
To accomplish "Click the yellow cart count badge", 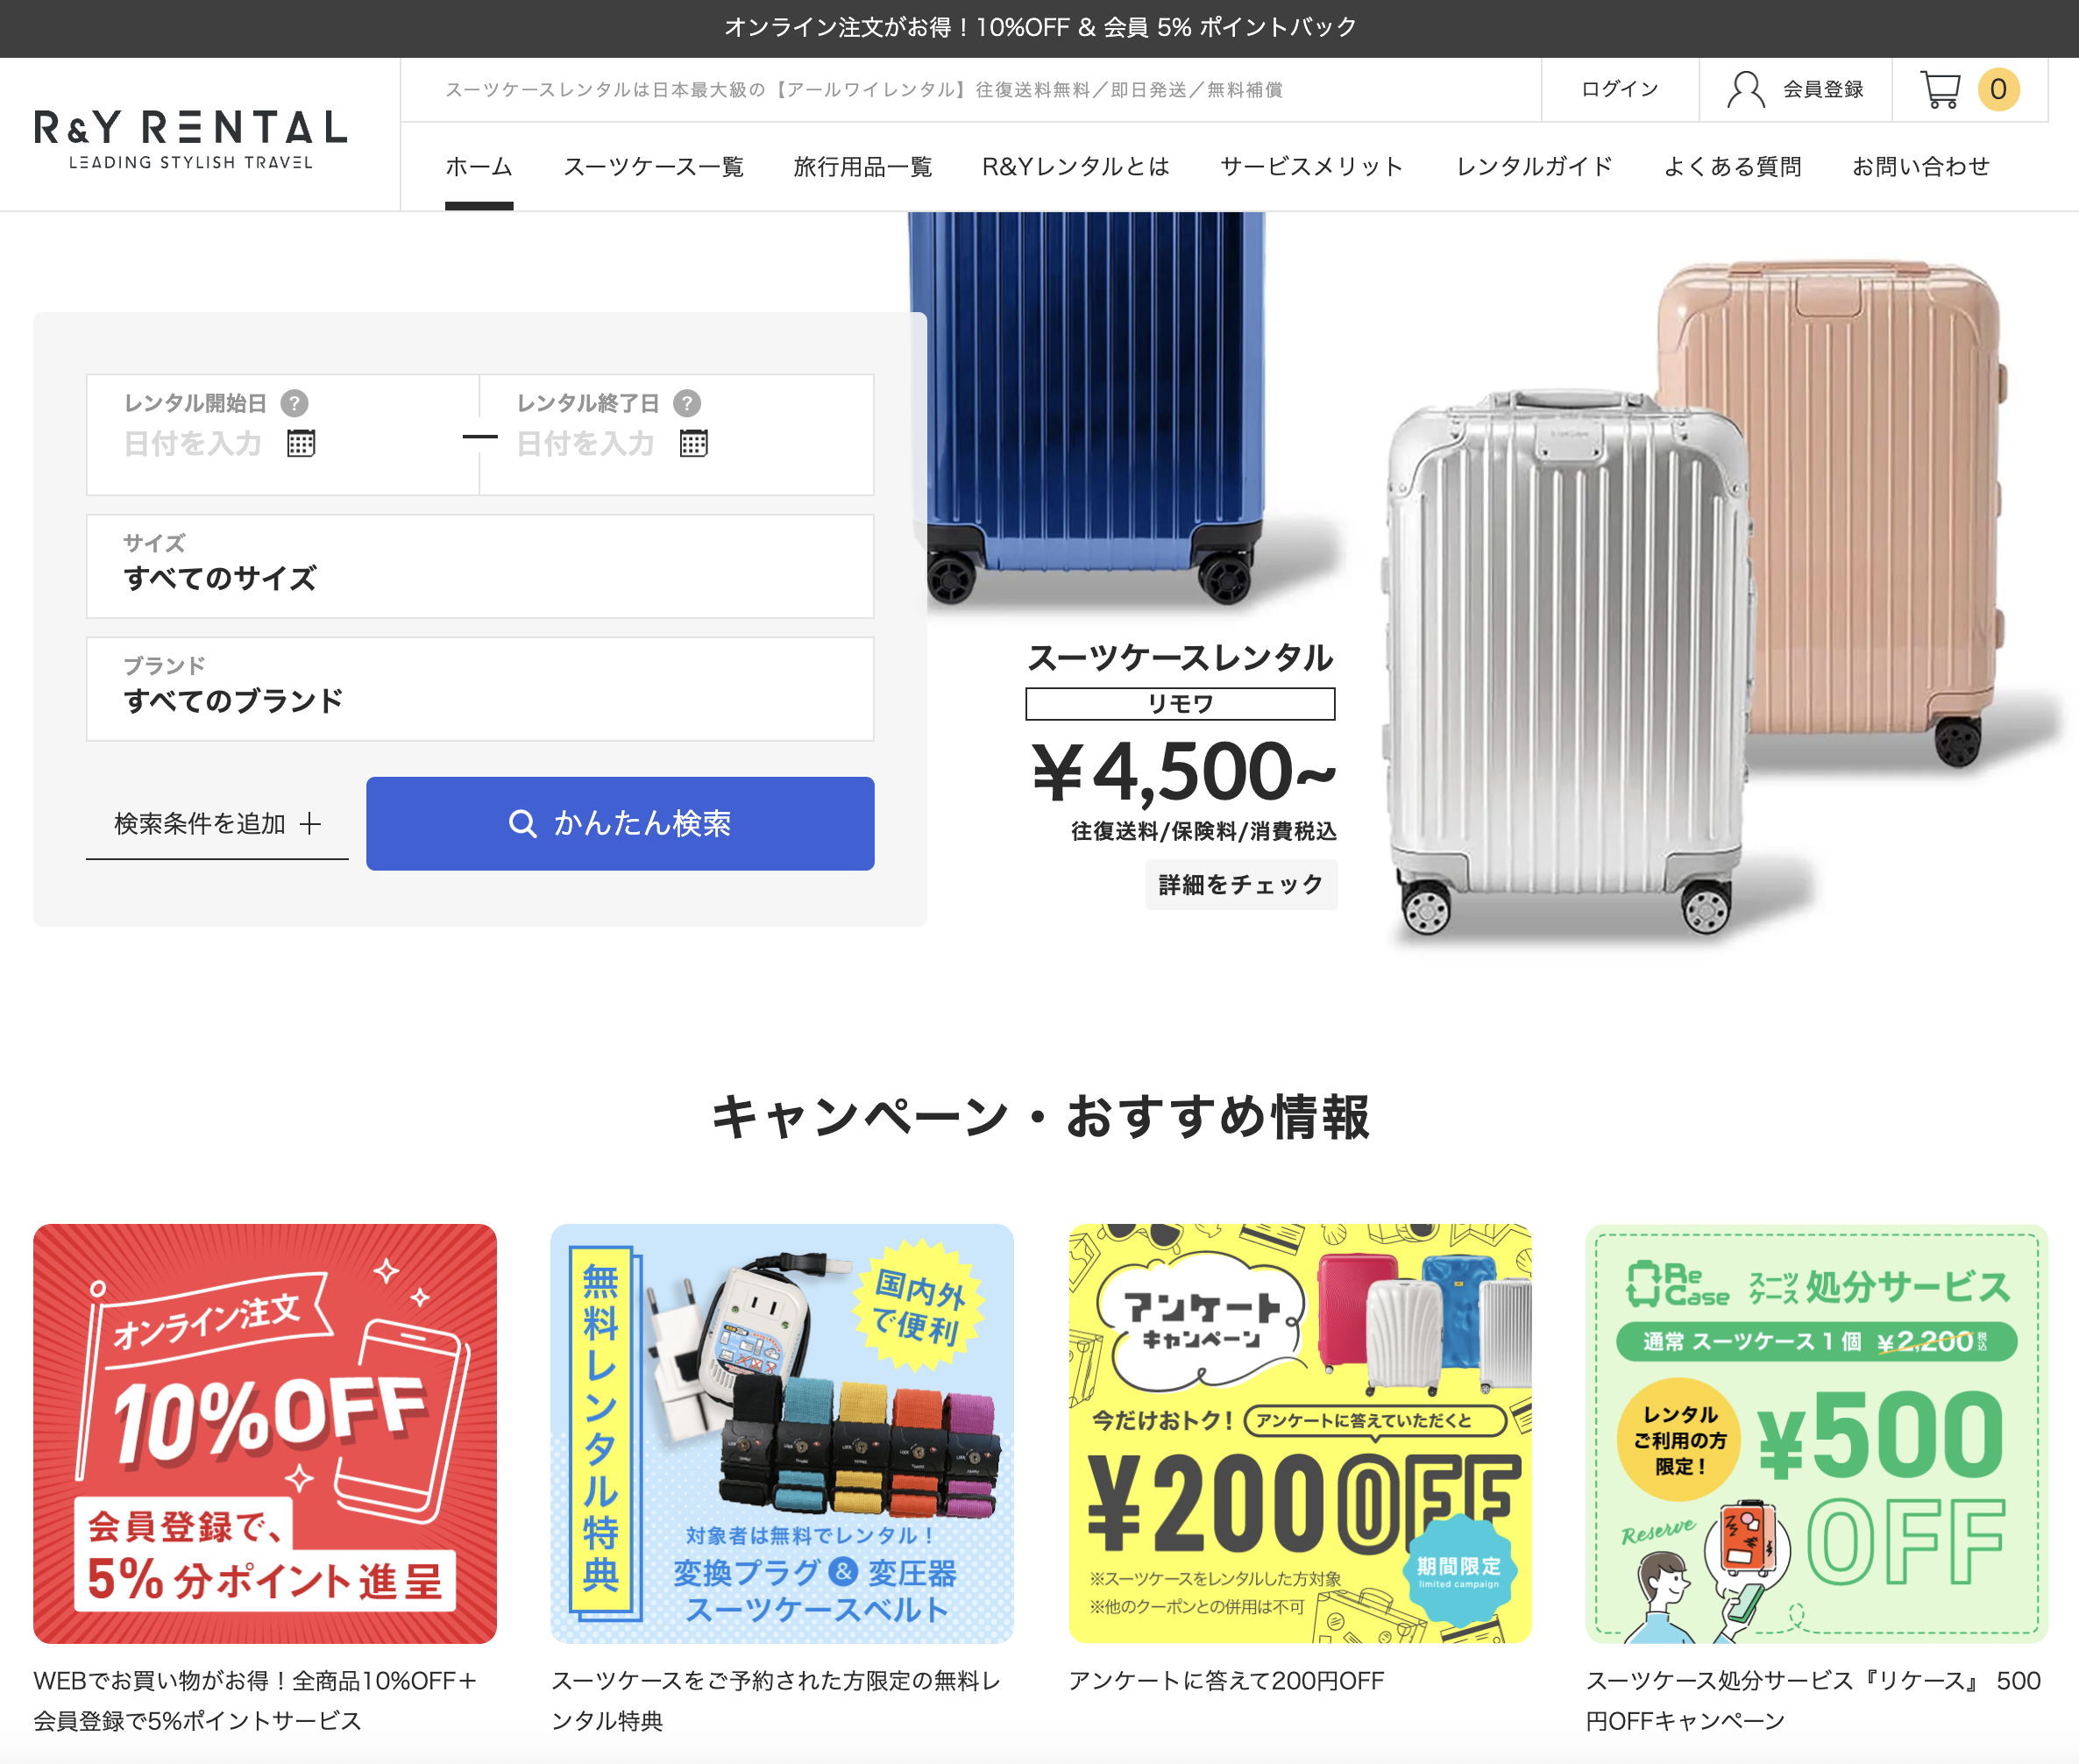I will (1998, 90).
